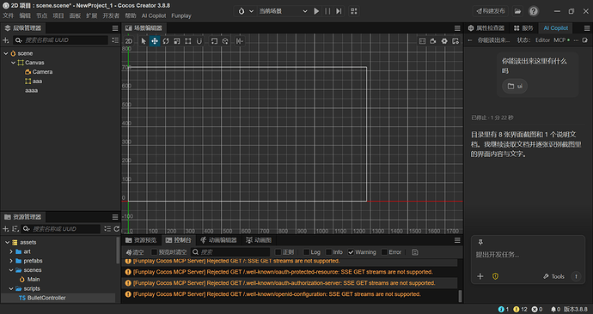
Task: Open the 当前场景 scene dropdown
Action: [283, 11]
